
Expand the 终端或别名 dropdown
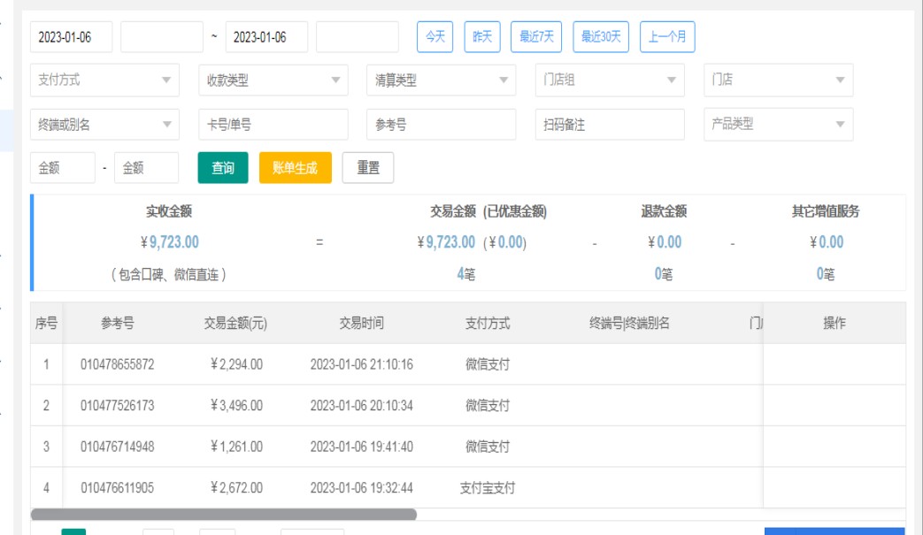pyautogui.click(x=104, y=125)
